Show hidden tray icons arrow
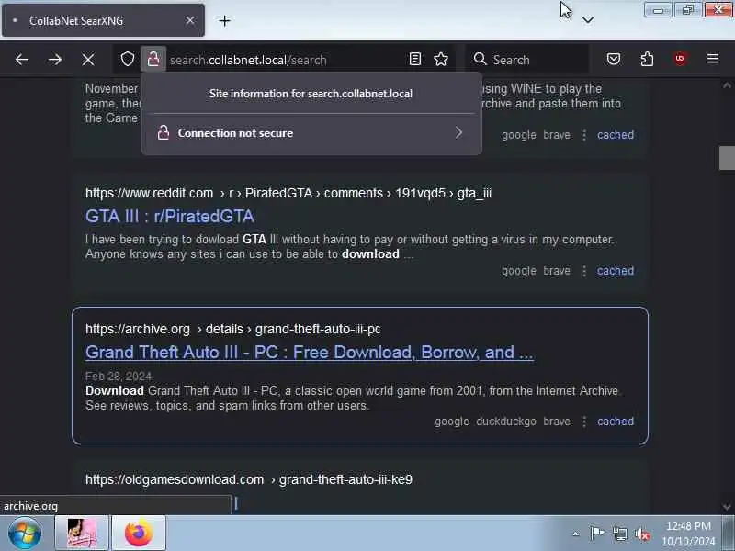Viewport: 735px width, 551px height. (x=576, y=534)
